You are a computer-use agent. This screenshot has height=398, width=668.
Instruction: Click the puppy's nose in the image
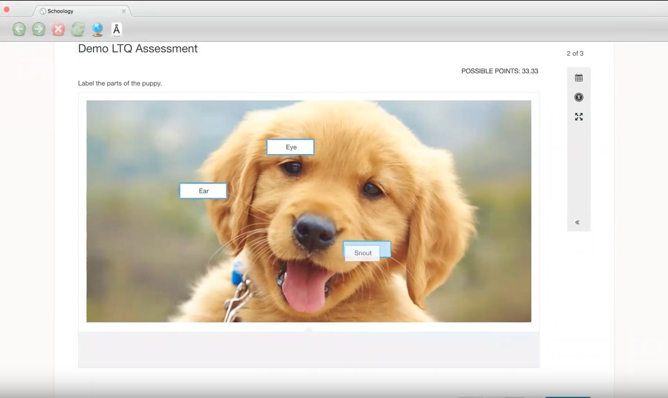click(314, 229)
